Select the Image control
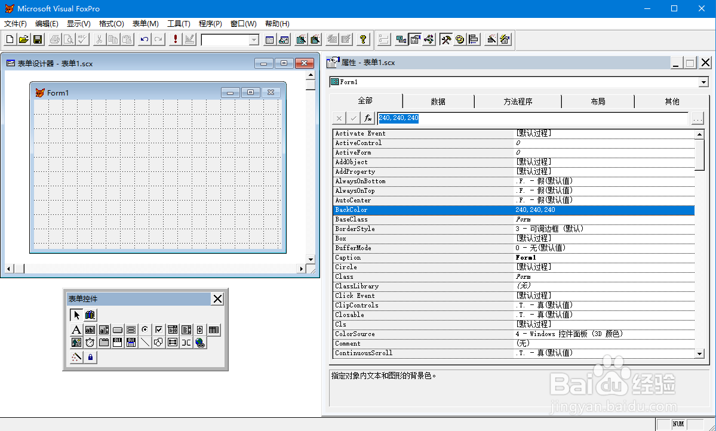Image resolution: width=716 pixels, height=431 pixels. pos(76,343)
